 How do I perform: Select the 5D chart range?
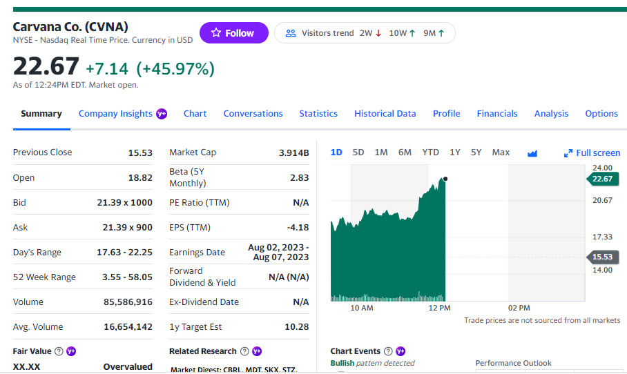click(x=358, y=152)
